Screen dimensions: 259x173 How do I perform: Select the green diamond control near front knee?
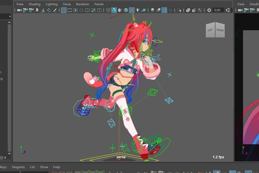(x=152, y=92)
